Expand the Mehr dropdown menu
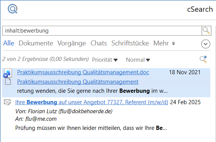 [x=164, y=43]
